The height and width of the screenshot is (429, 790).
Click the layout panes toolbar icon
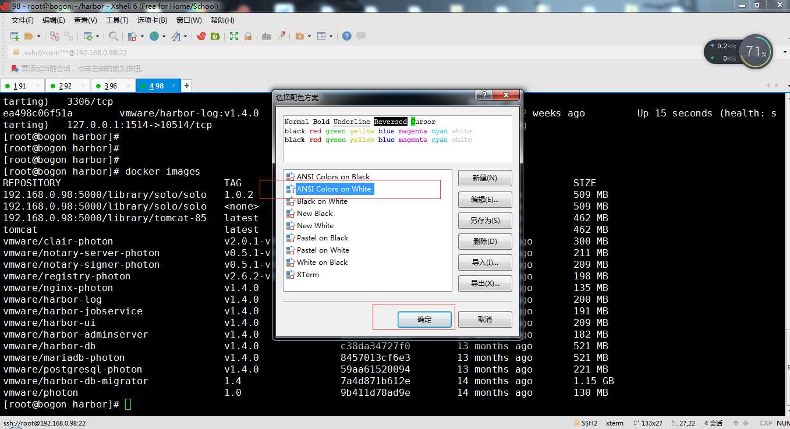[321, 36]
